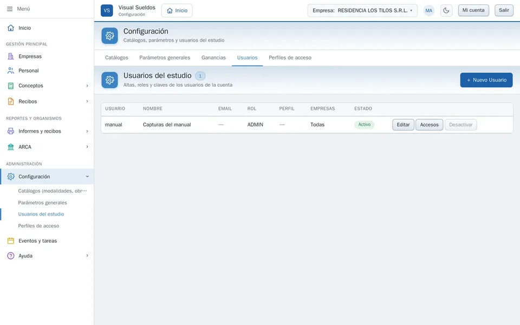Click the Empresas building icon
Image resolution: width=520 pixels, height=325 pixels.
pos(11,56)
